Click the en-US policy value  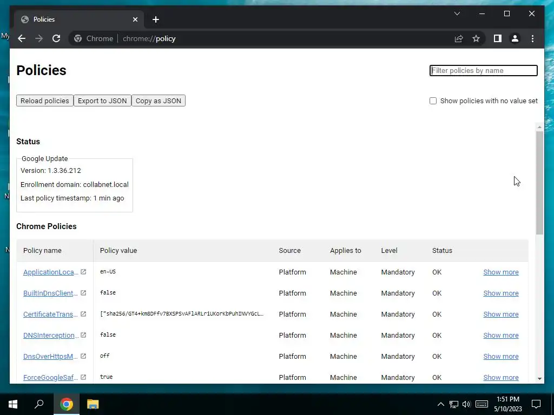pos(108,271)
